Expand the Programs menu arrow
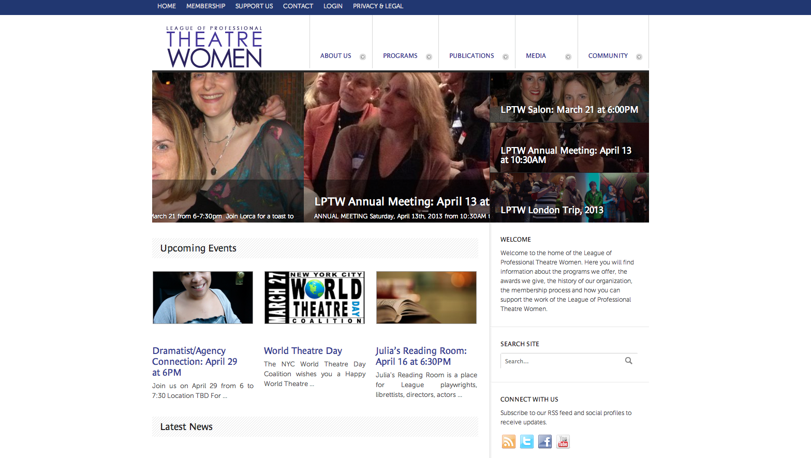811x458 pixels. tap(429, 57)
